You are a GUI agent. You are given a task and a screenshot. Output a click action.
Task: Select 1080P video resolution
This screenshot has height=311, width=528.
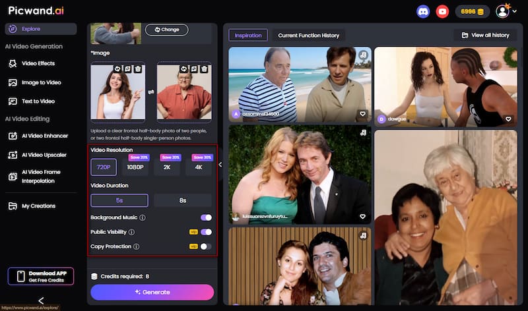point(135,167)
